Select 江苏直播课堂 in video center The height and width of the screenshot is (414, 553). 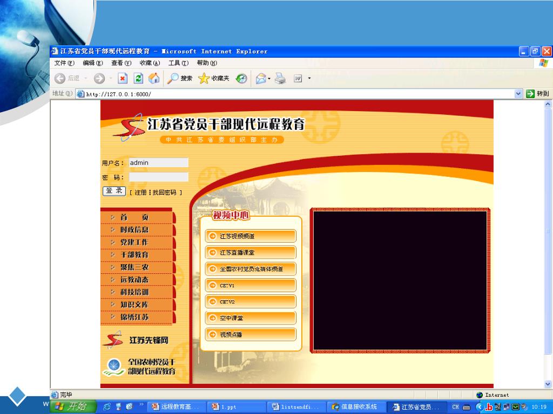click(x=251, y=252)
